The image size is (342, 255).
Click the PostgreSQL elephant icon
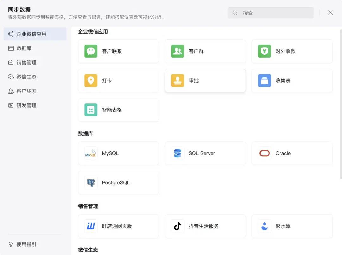(x=91, y=183)
